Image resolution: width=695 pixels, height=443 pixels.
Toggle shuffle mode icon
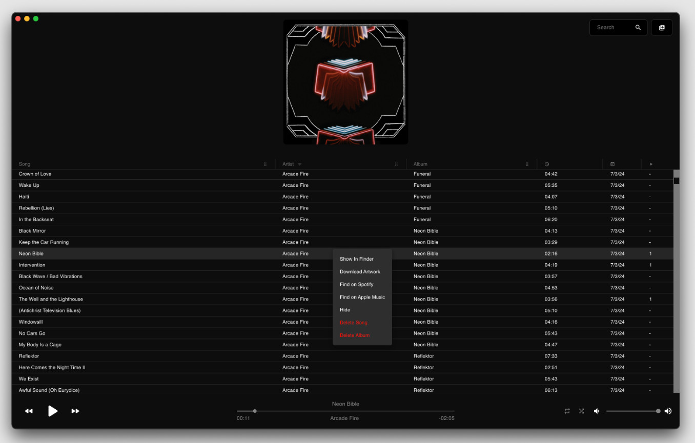pyautogui.click(x=581, y=411)
